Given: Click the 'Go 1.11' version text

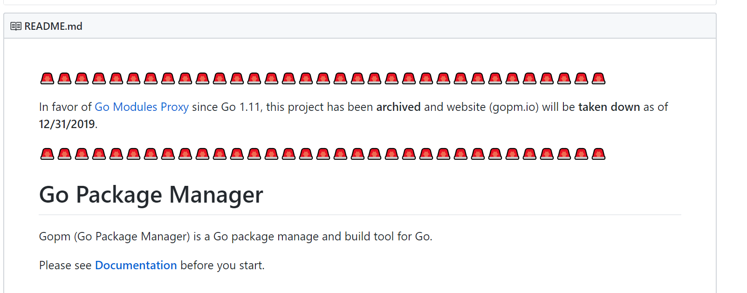Looking at the screenshot, I should [240, 107].
